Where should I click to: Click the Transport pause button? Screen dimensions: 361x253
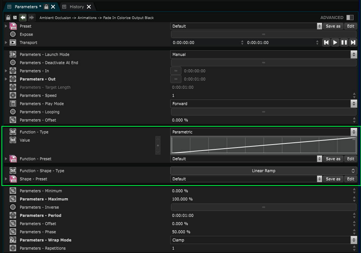point(344,42)
